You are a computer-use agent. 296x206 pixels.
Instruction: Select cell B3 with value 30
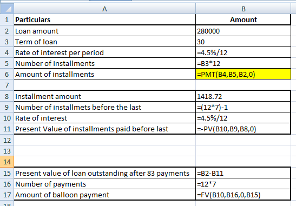pyautogui.click(x=244, y=42)
